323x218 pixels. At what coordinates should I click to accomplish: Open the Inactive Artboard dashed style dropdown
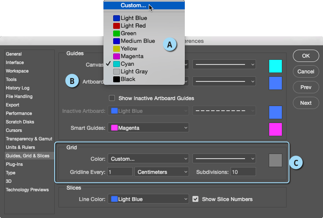click(x=224, y=111)
